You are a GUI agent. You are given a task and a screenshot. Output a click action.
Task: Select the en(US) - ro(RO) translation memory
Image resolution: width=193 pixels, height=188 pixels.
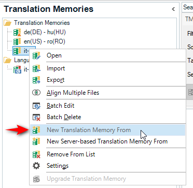pos(45,41)
